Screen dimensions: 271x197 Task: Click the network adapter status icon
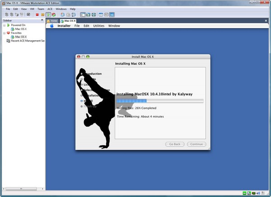[x=253, y=193]
